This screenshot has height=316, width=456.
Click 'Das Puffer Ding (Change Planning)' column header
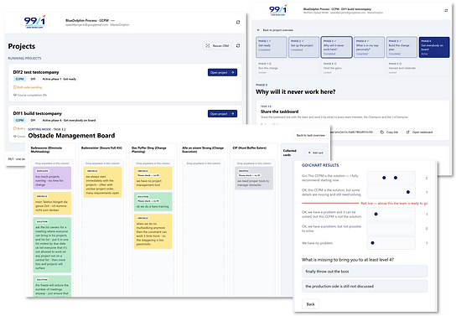tap(148, 149)
